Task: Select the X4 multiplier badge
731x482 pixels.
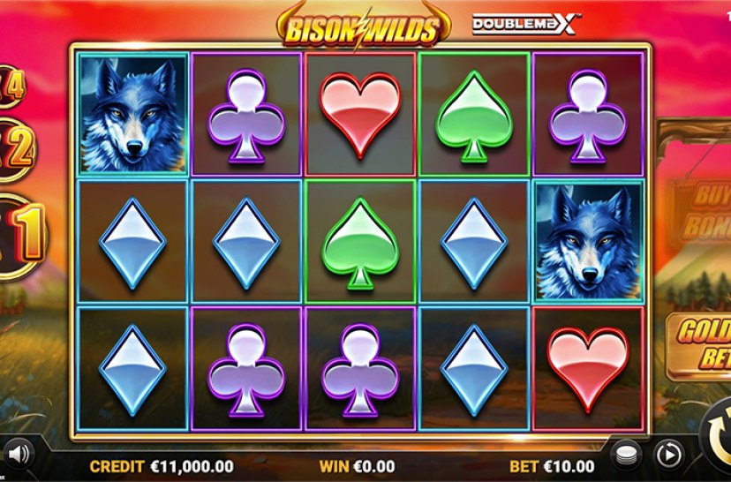Action: click(x=11, y=87)
